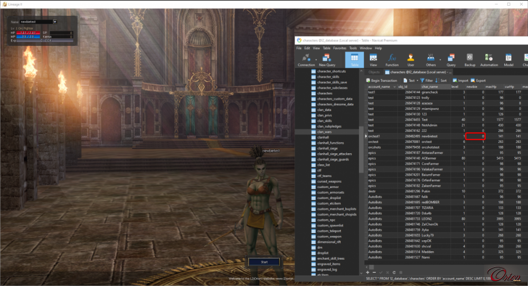Open the Edit menu

pyautogui.click(x=307, y=48)
